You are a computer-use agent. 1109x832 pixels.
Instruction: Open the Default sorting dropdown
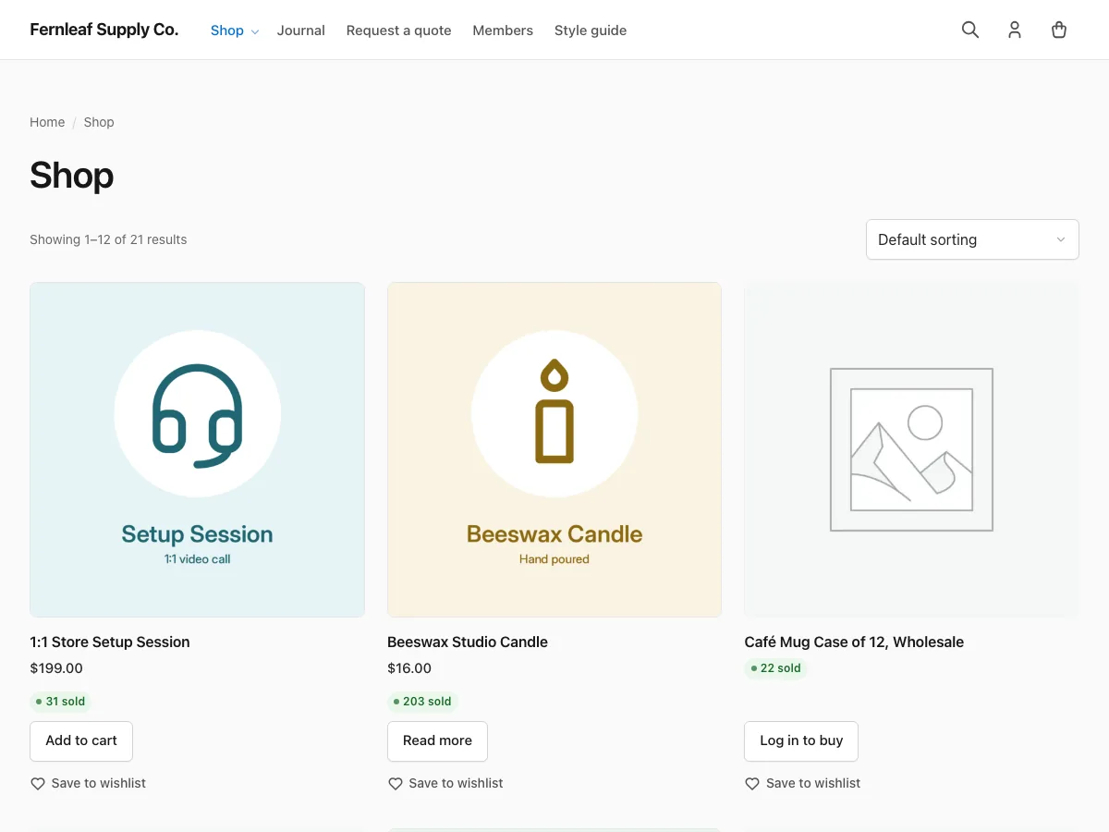pyautogui.click(x=972, y=239)
